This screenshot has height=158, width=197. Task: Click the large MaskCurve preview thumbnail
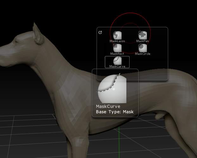pos(112,88)
